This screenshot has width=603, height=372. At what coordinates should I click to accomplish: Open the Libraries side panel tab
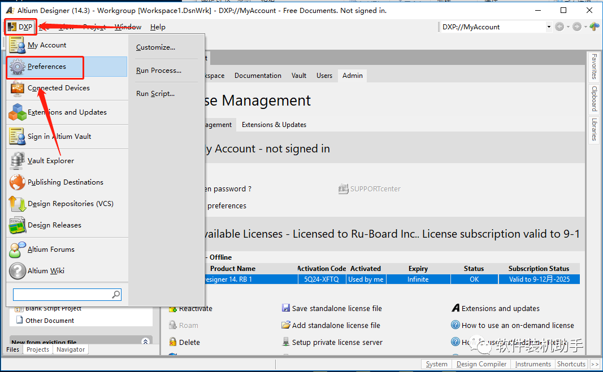coord(594,129)
